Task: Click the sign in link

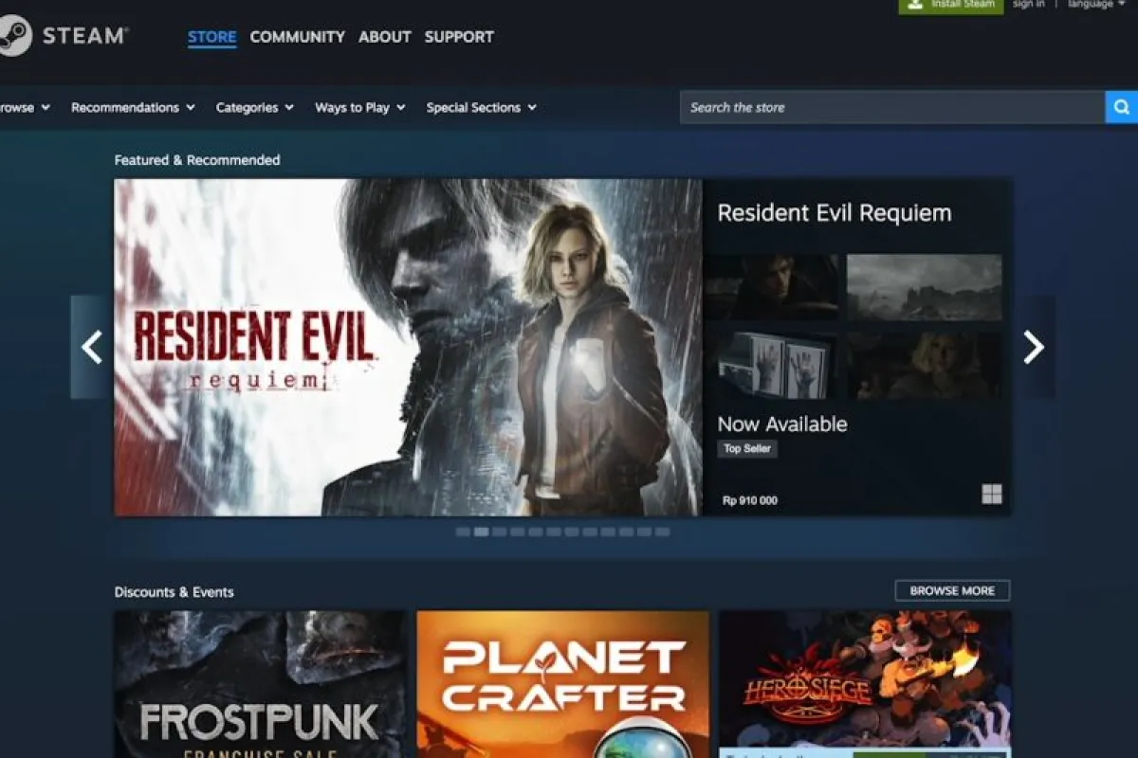Action: tap(1028, 5)
